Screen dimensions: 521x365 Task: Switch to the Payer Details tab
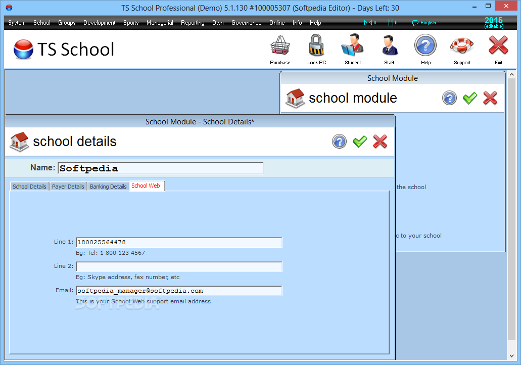pyautogui.click(x=68, y=187)
